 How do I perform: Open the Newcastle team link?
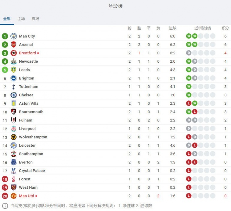(28, 61)
